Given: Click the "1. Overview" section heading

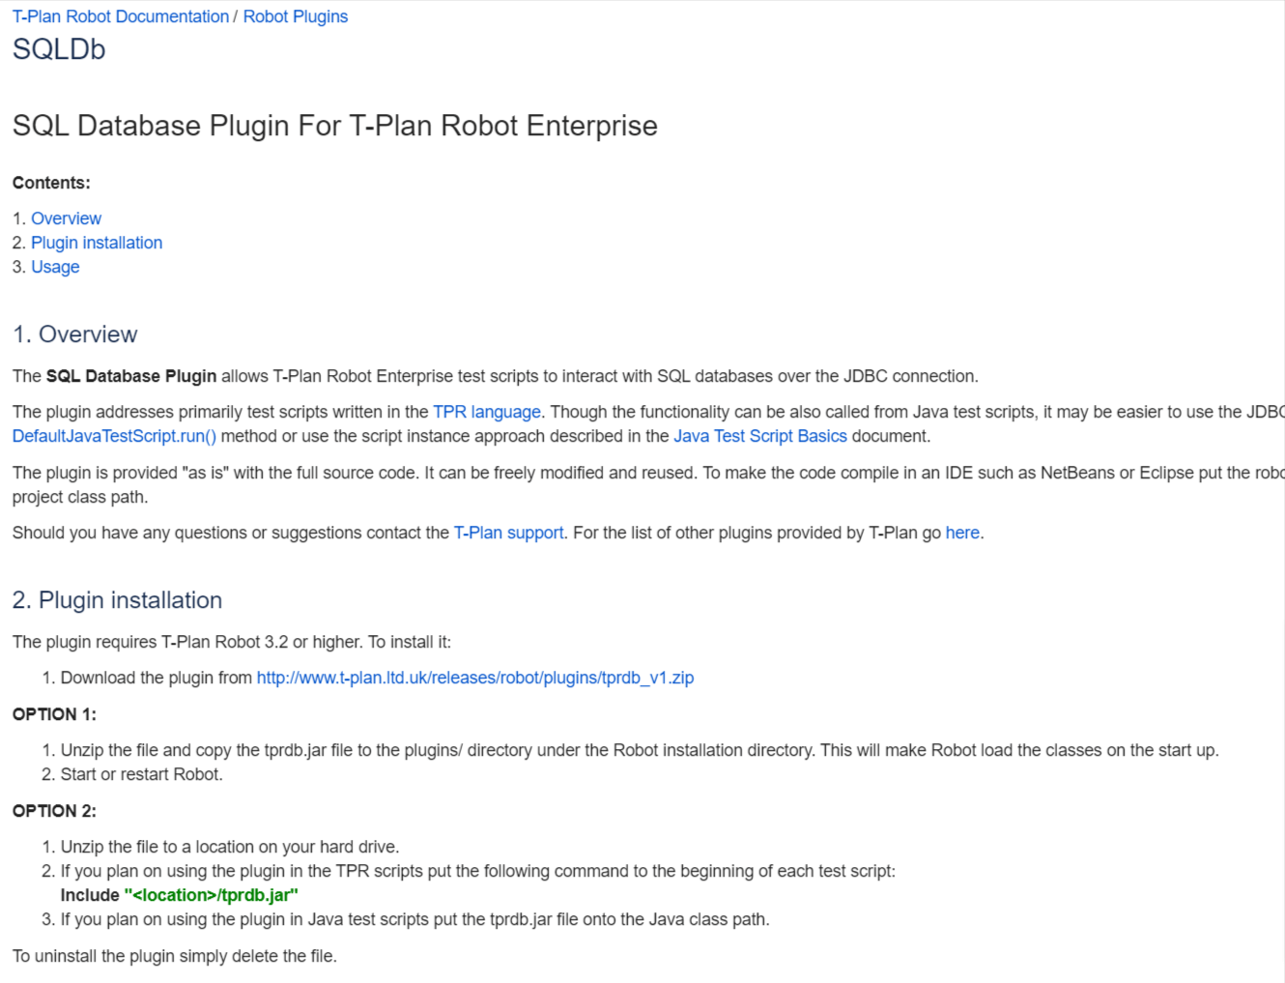Looking at the screenshot, I should pyautogui.click(x=75, y=334).
